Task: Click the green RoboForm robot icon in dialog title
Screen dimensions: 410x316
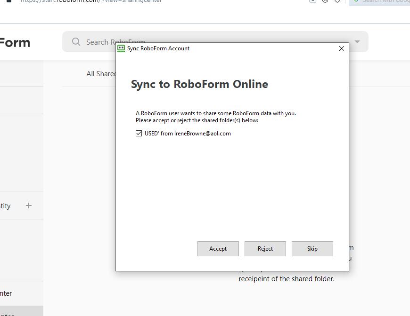Action: pos(121,48)
